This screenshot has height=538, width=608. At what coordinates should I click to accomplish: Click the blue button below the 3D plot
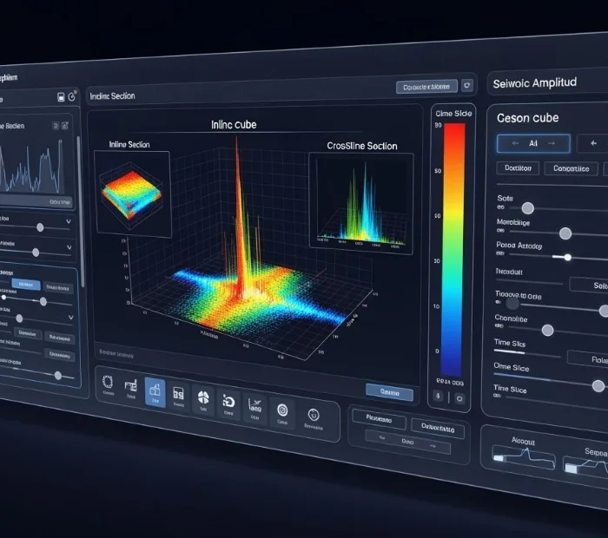pyautogui.click(x=389, y=392)
